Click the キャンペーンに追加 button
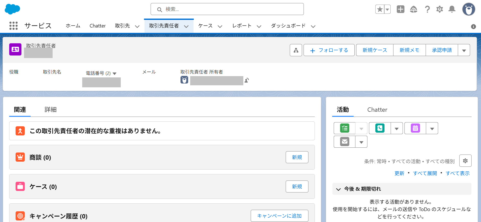The image size is (481, 222). pyautogui.click(x=279, y=216)
